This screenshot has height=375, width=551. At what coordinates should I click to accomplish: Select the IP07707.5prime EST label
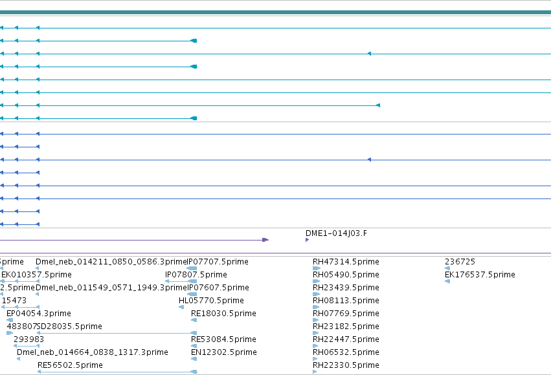218,262
